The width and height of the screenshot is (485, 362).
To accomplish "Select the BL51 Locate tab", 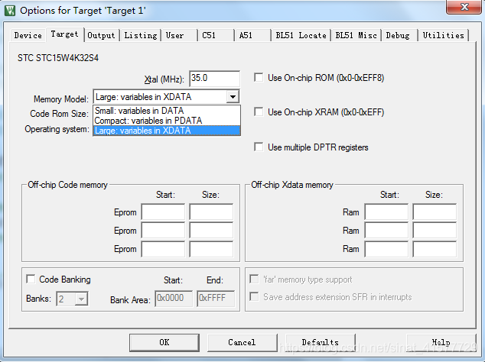I will point(301,36).
